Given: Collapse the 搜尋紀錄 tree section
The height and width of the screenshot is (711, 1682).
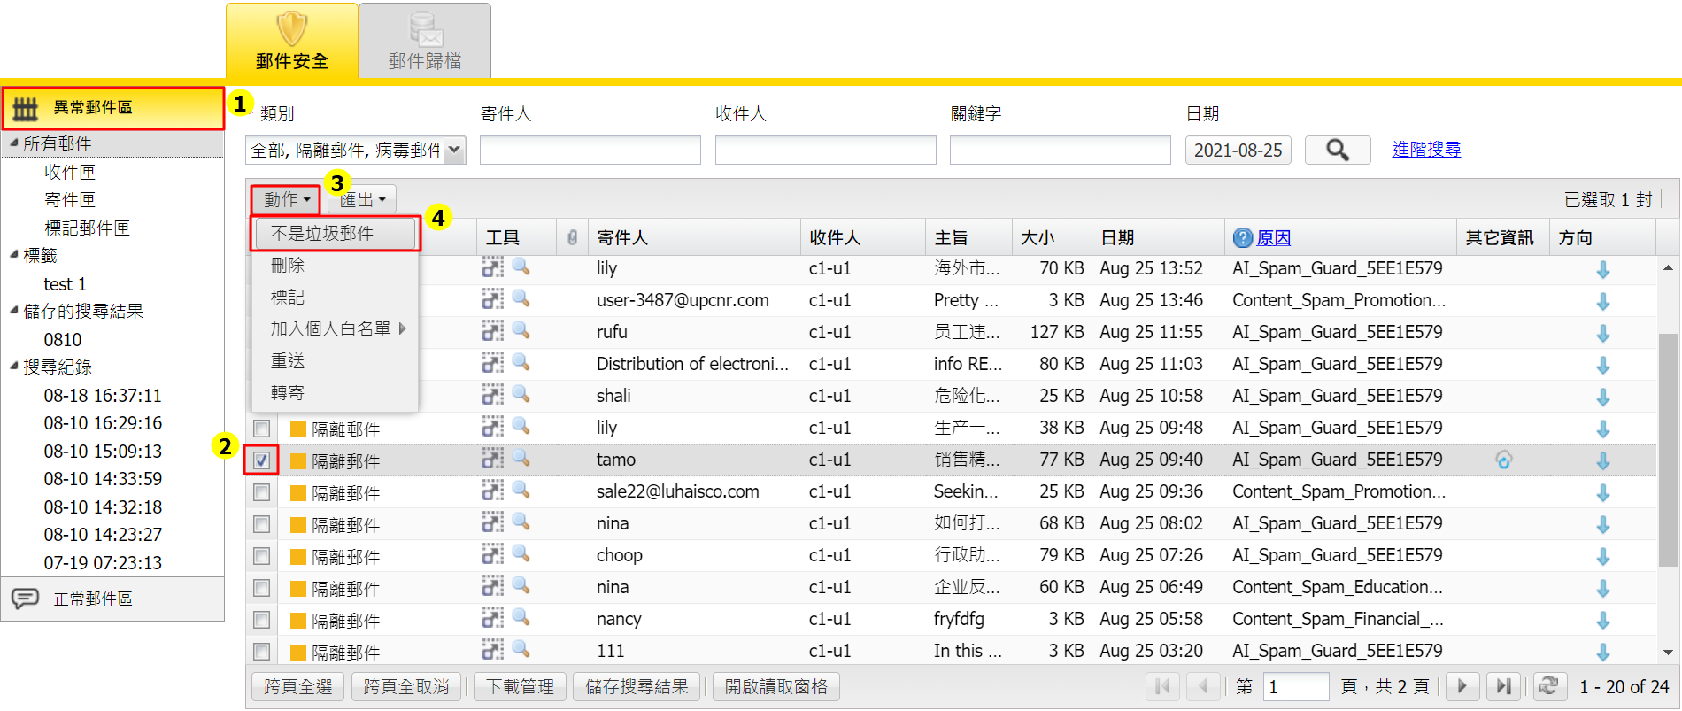Looking at the screenshot, I should pyautogui.click(x=14, y=366).
